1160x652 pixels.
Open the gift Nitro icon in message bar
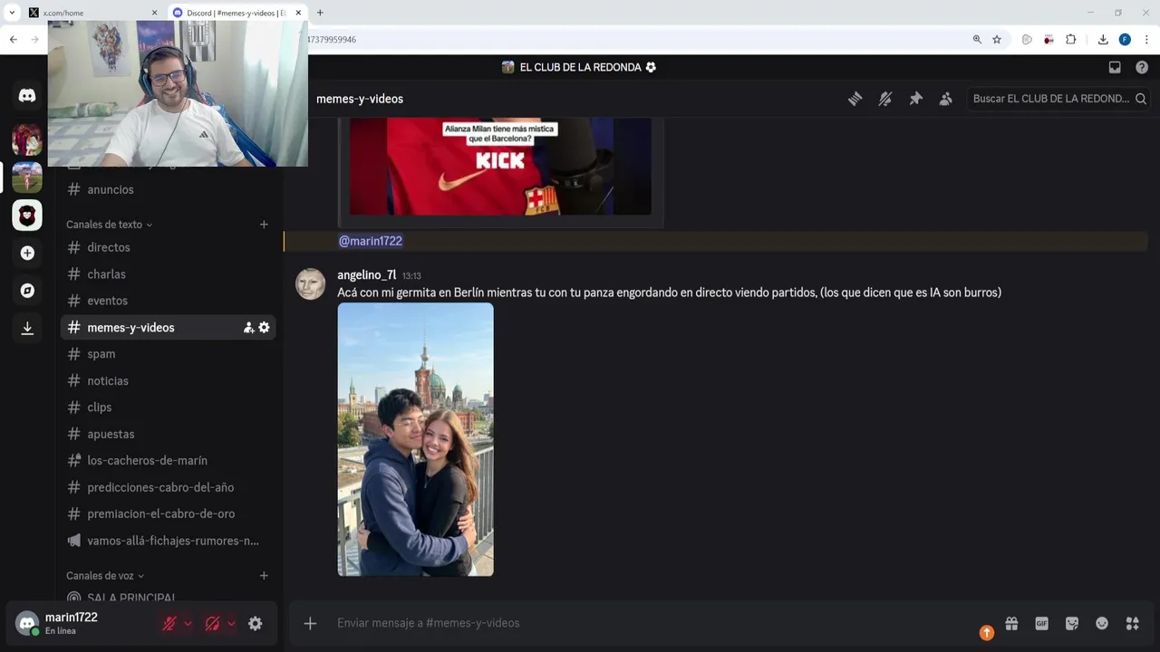click(1011, 623)
